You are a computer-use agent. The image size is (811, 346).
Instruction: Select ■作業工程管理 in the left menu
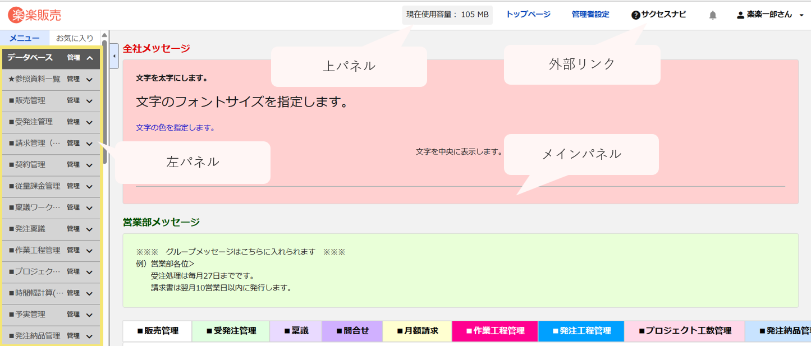click(34, 250)
